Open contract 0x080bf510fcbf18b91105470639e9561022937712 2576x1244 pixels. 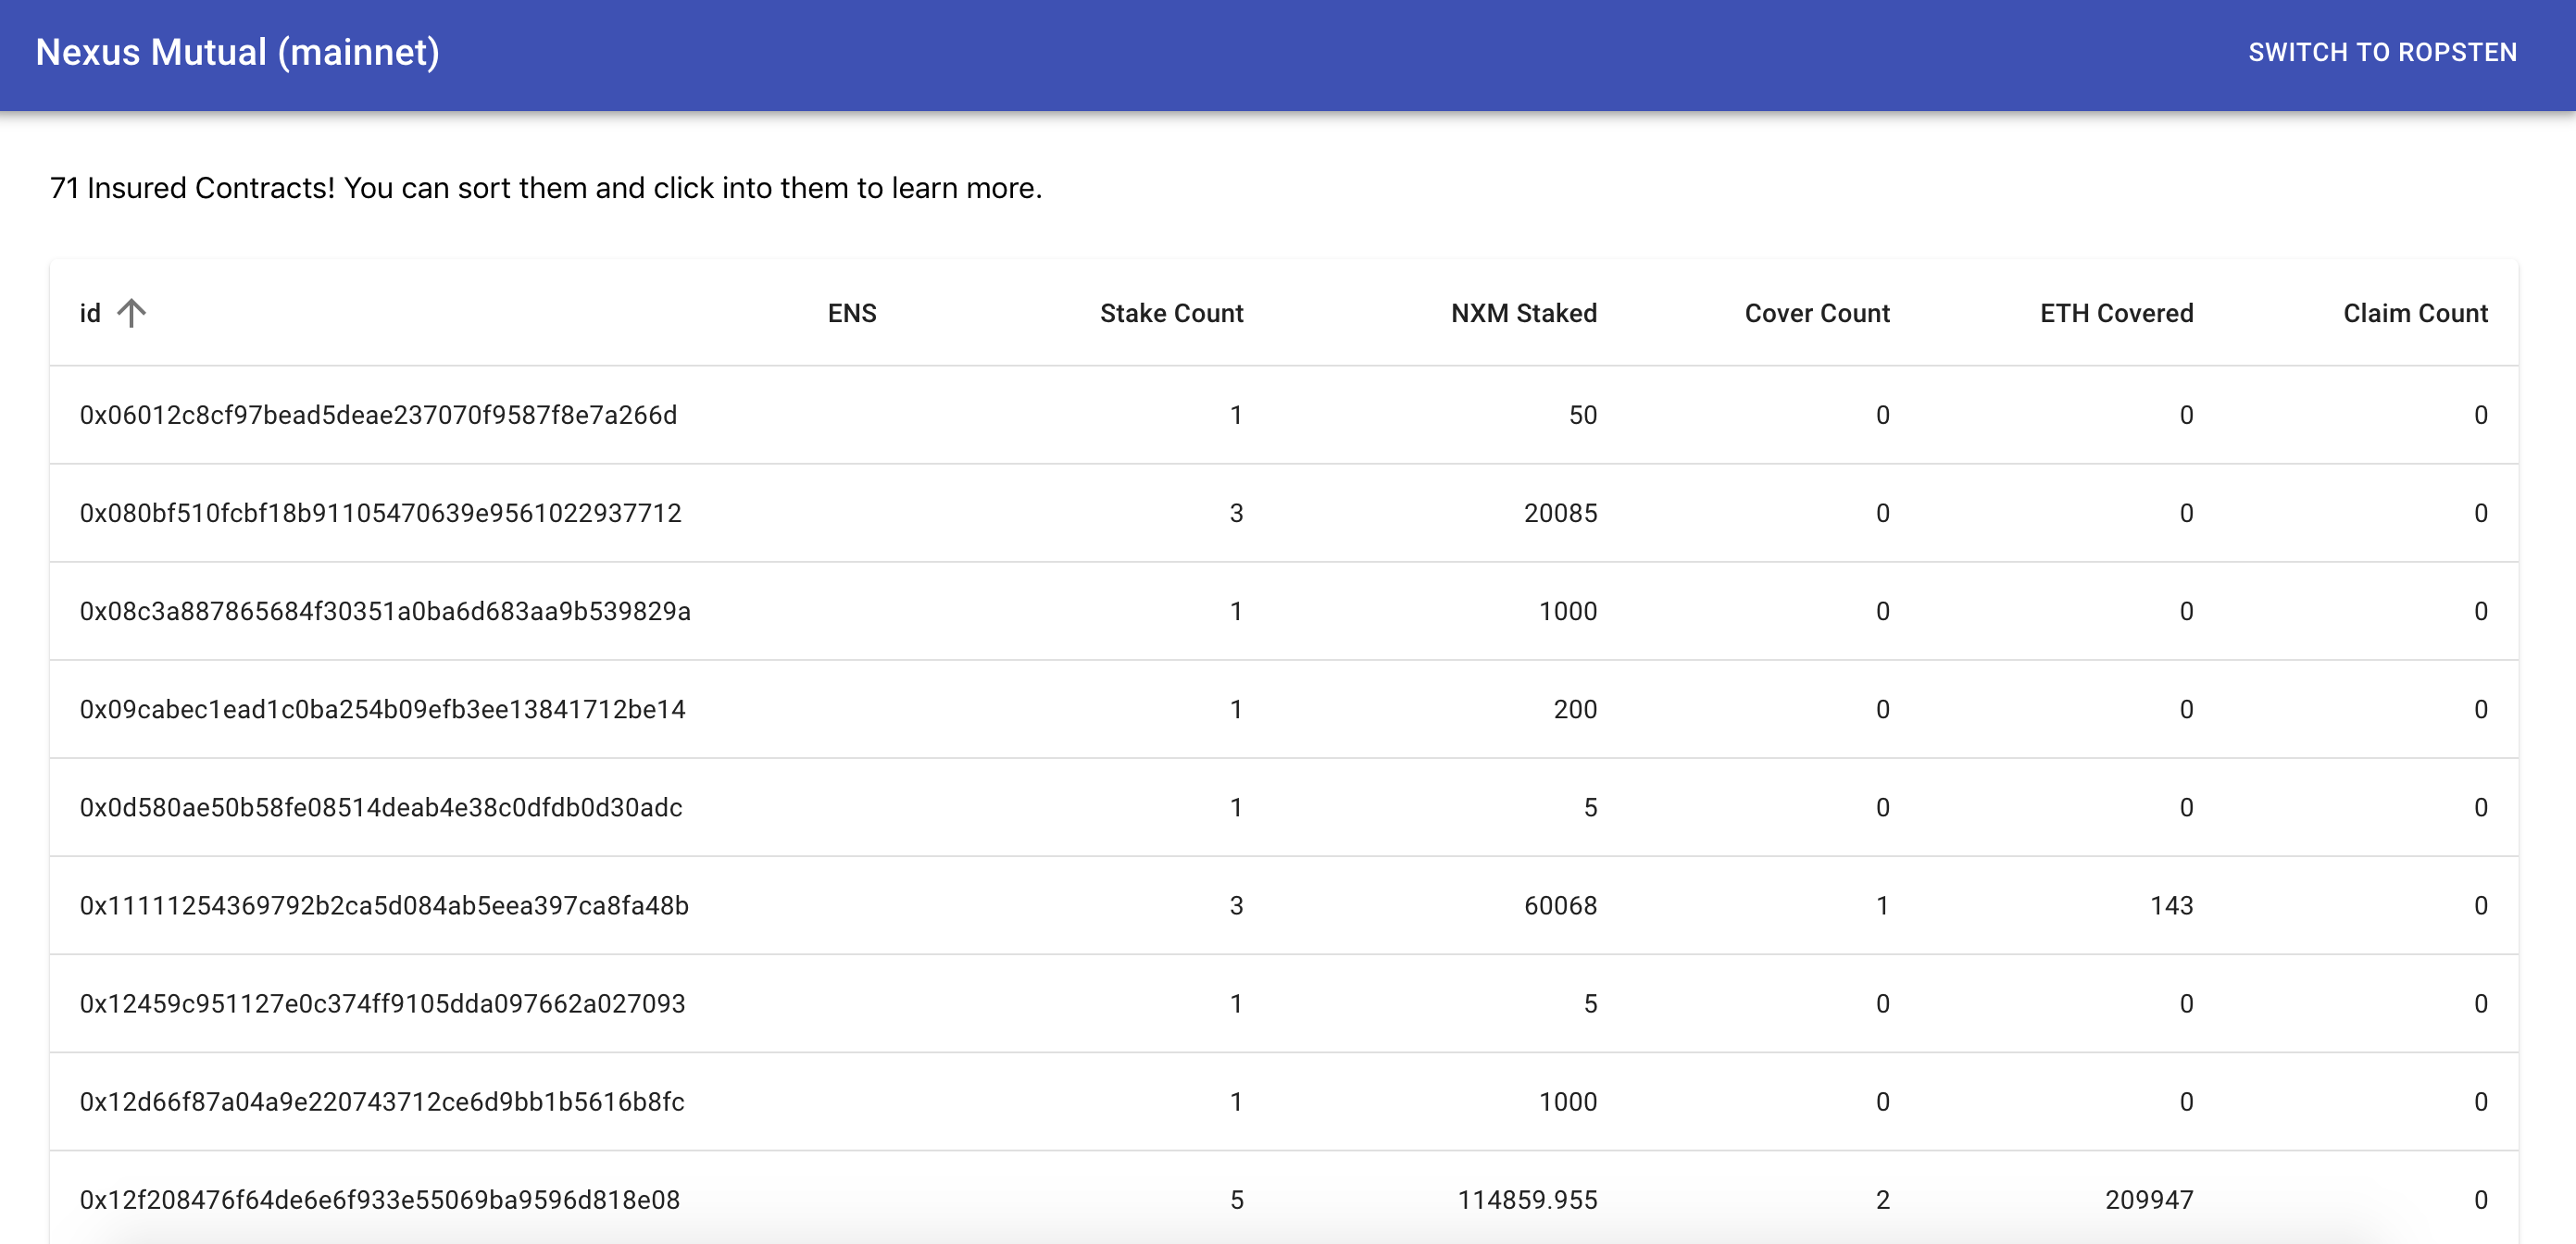click(380, 513)
